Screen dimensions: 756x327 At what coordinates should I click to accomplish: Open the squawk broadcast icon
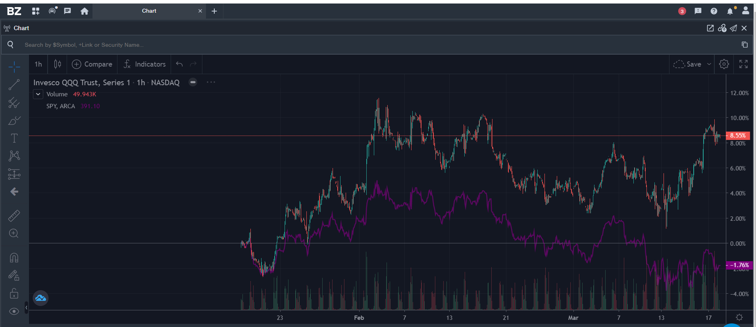click(x=53, y=11)
